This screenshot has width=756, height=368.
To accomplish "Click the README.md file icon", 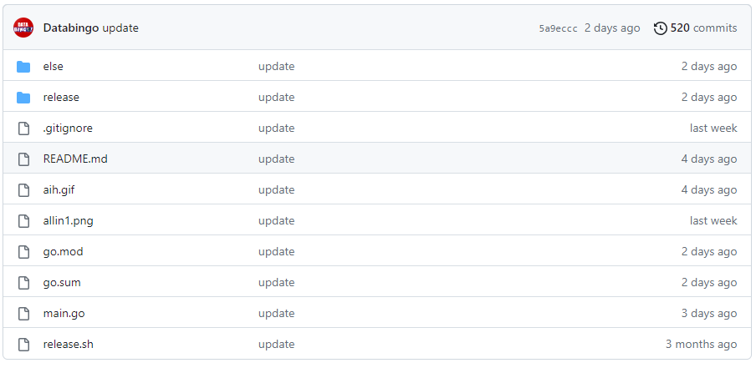I will [x=23, y=159].
